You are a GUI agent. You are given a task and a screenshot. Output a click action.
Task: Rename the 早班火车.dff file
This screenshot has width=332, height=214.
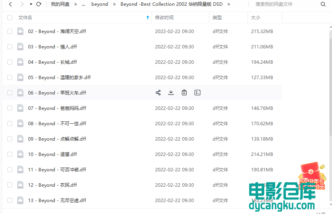tap(197, 93)
